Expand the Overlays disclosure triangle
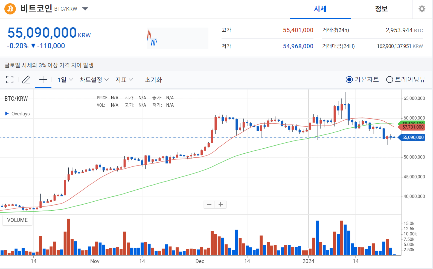The image size is (433, 269). coord(7,113)
